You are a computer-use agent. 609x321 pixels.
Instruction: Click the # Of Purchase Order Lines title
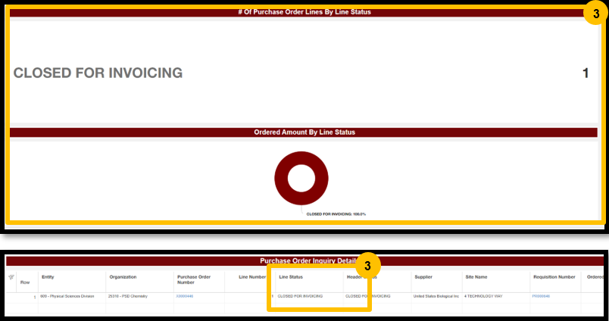click(x=304, y=12)
